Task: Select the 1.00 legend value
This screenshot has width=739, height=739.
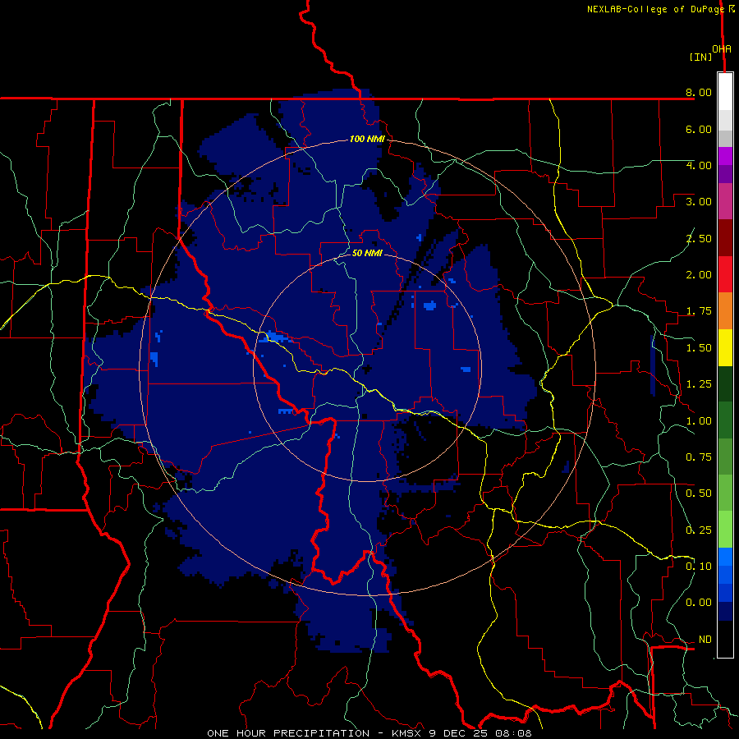Action: [x=699, y=421]
